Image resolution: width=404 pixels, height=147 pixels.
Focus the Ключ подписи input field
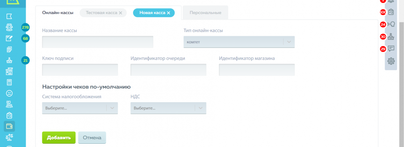coord(80,70)
